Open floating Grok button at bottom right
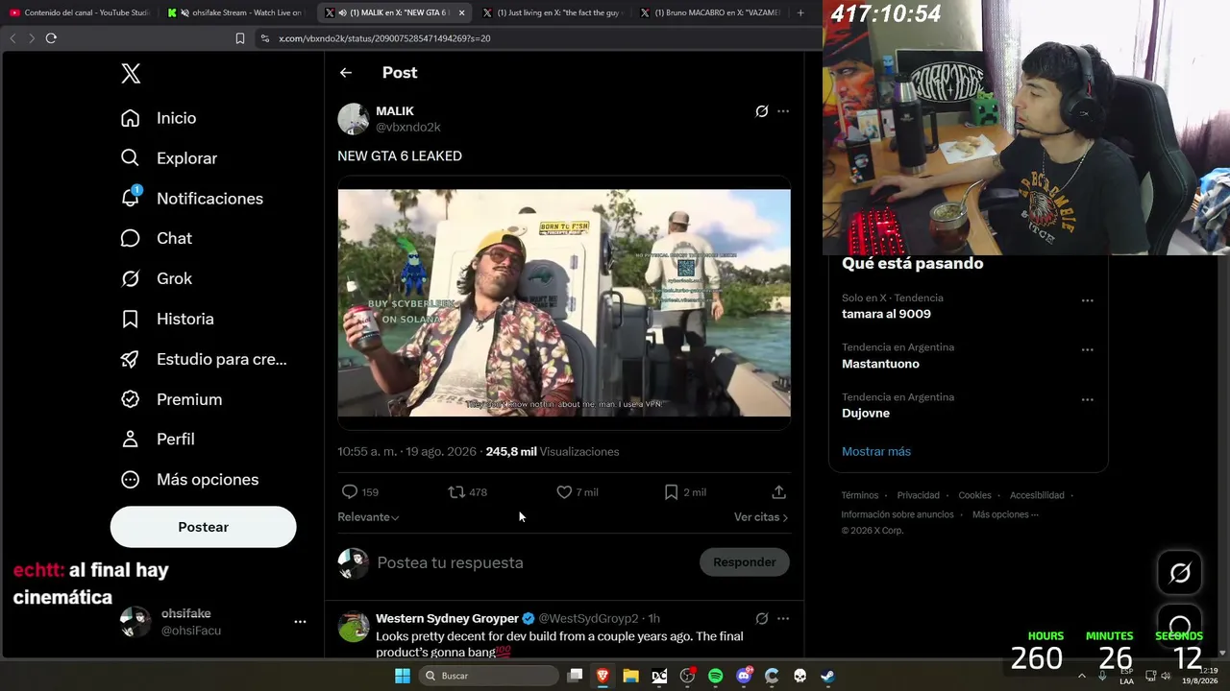1230x691 pixels. point(1180,573)
